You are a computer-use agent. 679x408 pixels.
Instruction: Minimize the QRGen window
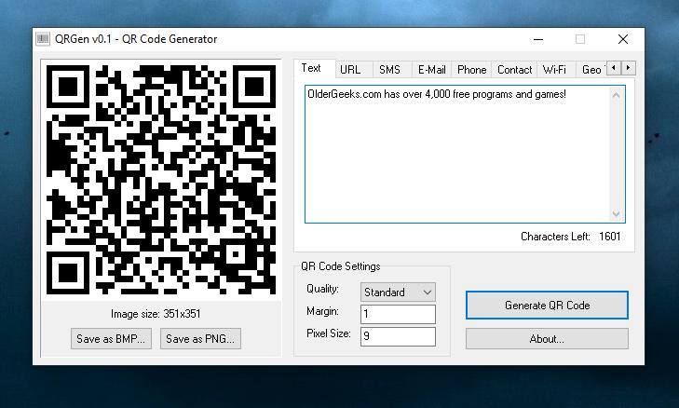pyautogui.click(x=538, y=39)
